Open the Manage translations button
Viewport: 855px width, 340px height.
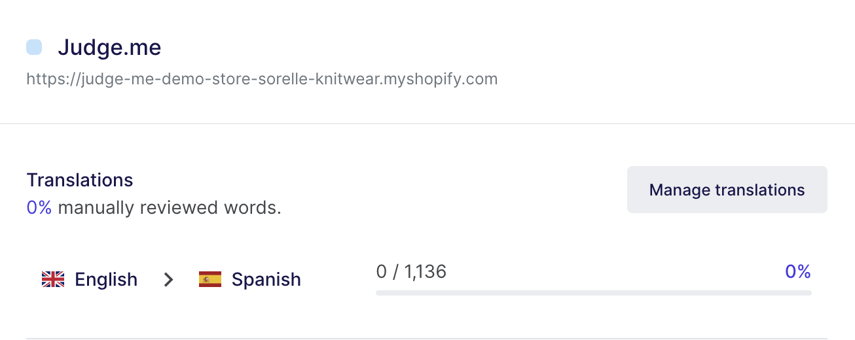[x=727, y=190]
